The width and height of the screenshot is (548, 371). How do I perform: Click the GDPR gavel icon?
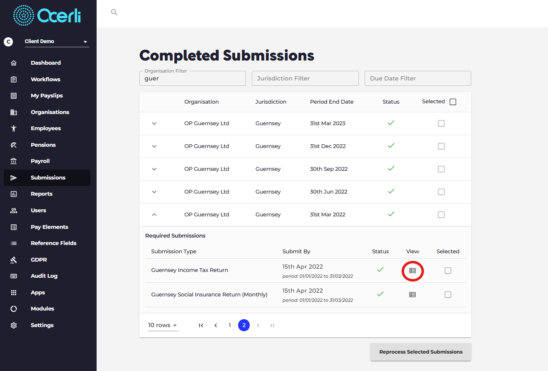[14, 260]
